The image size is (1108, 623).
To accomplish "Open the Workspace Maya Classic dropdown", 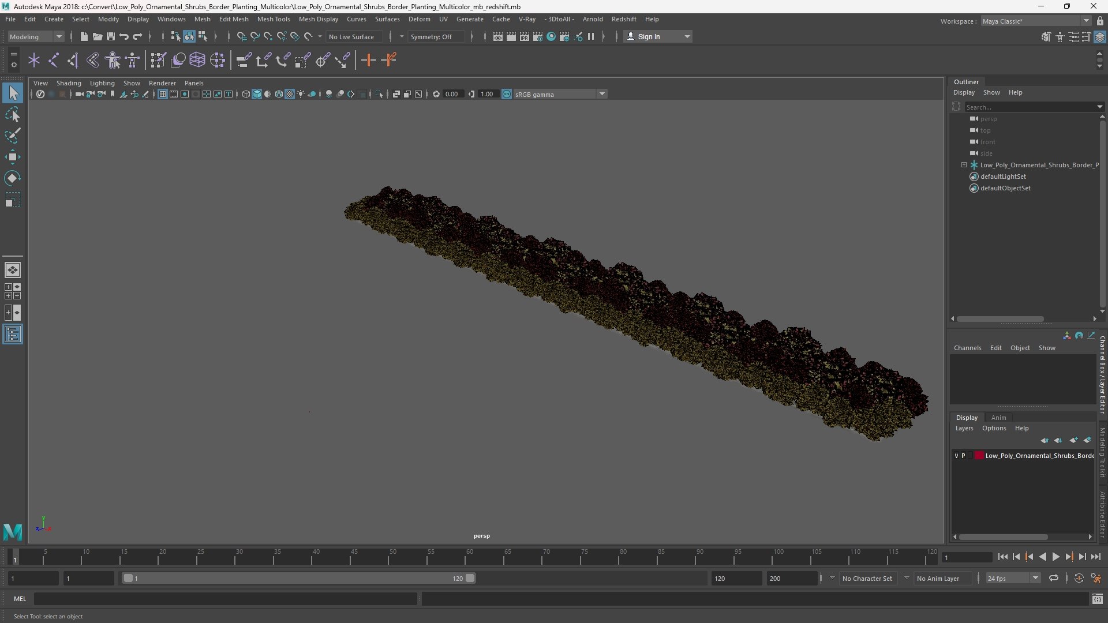I will point(1036,21).
